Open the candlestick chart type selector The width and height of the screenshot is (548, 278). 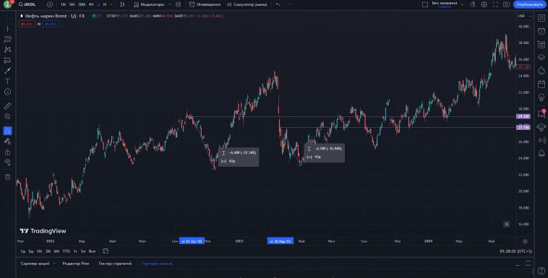pyautogui.click(x=122, y=4)
